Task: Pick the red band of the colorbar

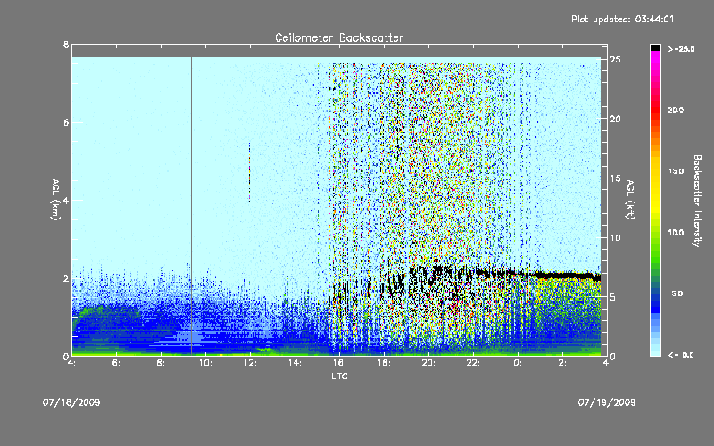Action: point(655,109)
